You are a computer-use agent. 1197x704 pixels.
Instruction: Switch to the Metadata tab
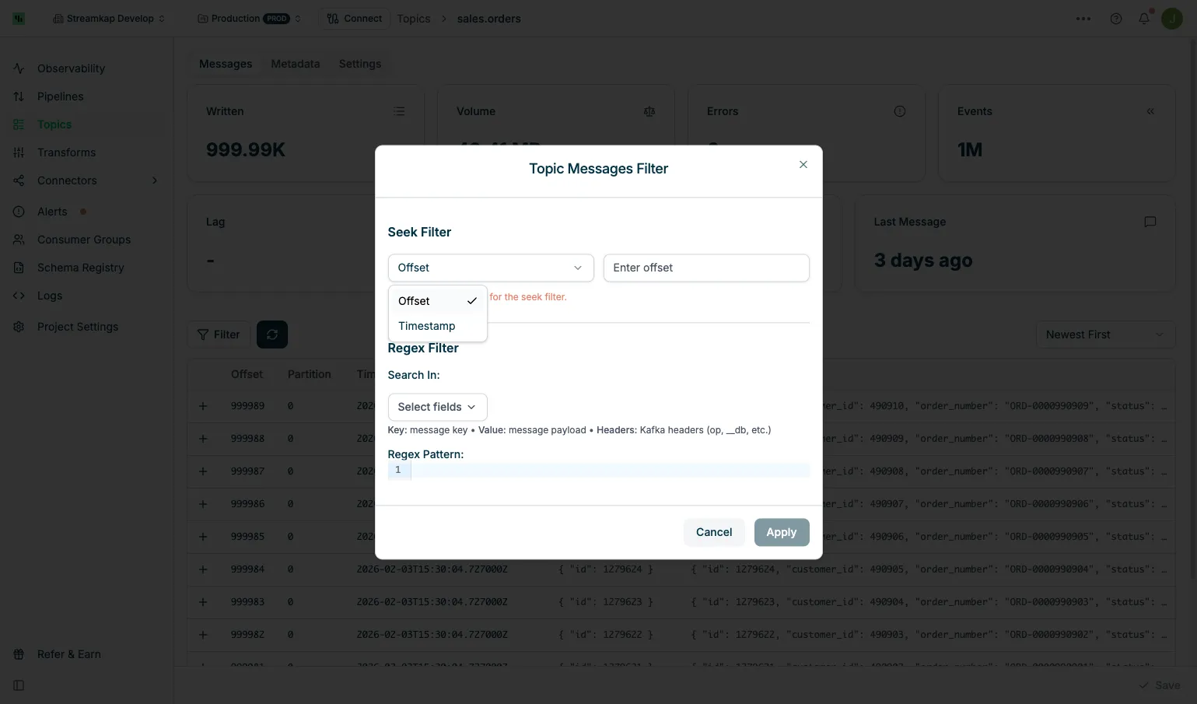296,64
